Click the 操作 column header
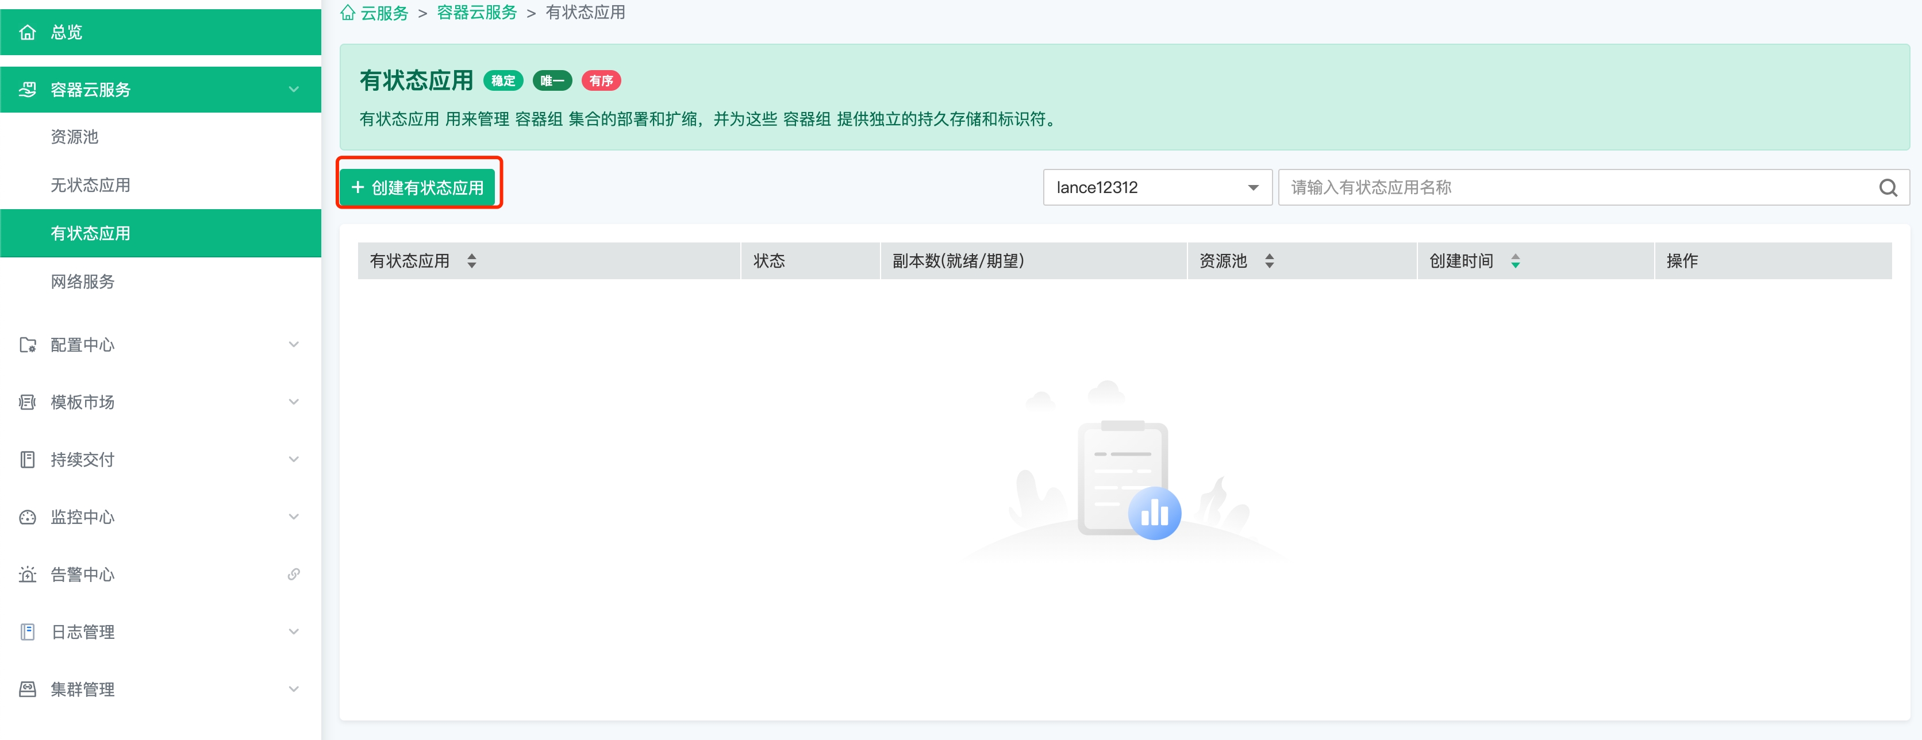The width and height of the screenshot is (1922, 740). coord(1774,260)
